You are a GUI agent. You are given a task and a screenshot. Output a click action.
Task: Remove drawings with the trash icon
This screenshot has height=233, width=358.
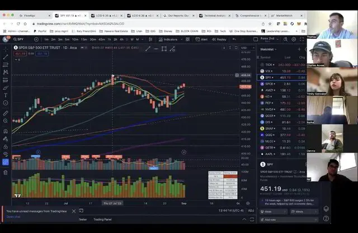coord(6,173)
